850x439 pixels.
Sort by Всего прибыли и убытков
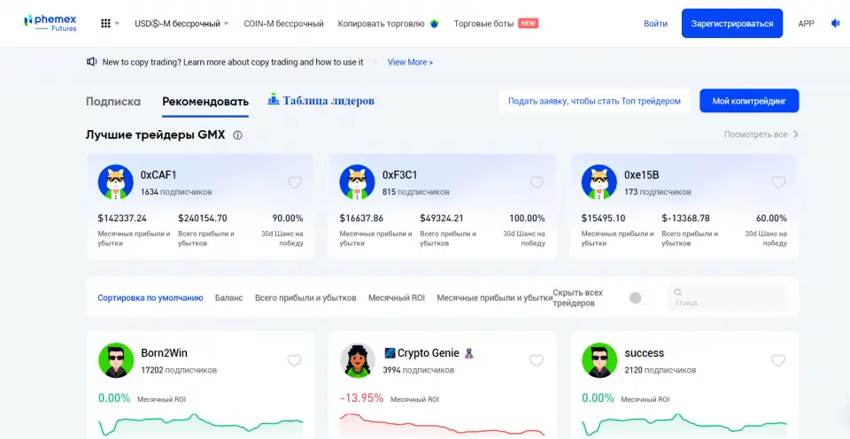pos(305,297)
